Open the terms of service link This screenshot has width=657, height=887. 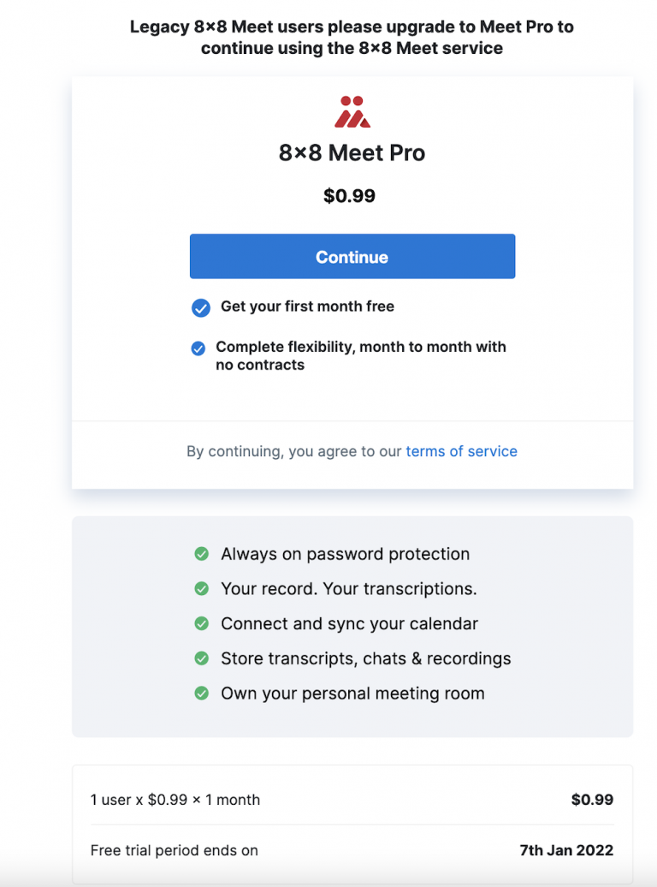tap(461, 451)
